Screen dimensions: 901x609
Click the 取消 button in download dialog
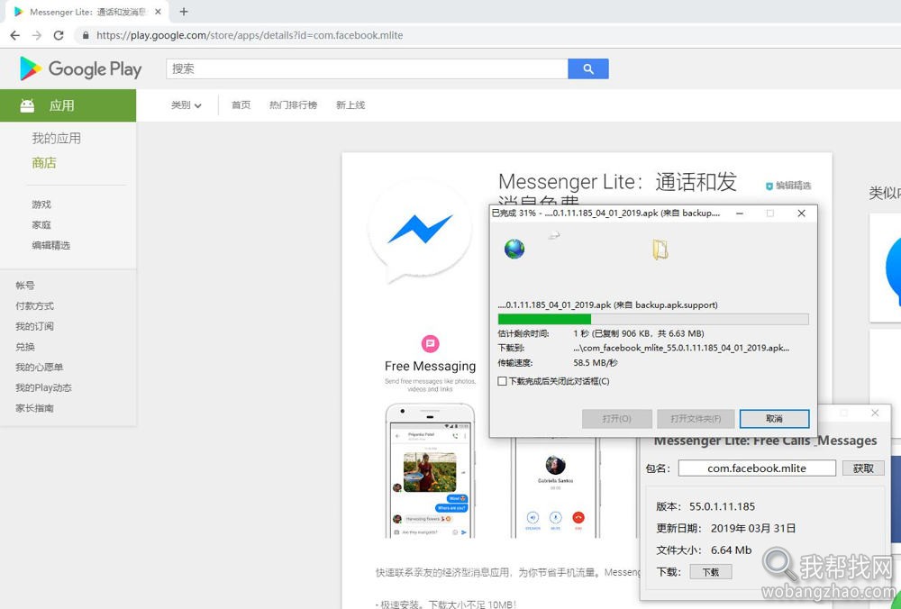[x=774, y=419]
